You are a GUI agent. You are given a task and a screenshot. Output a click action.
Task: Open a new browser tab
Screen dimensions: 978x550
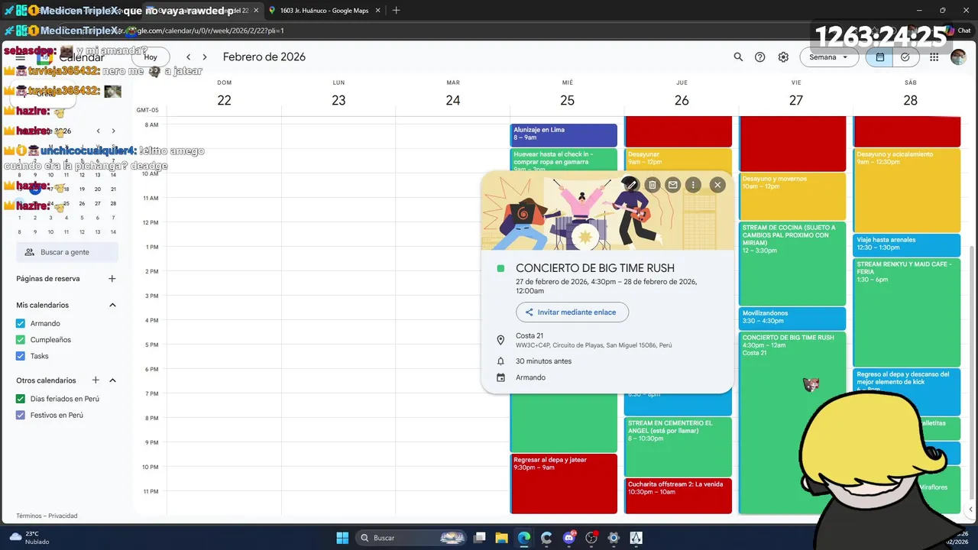(x=396, y=11)
